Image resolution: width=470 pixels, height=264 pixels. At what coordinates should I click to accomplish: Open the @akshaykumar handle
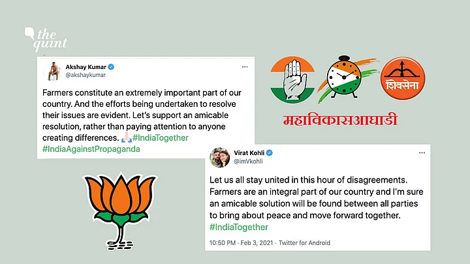pyautogui.click(x=86, y=75)
